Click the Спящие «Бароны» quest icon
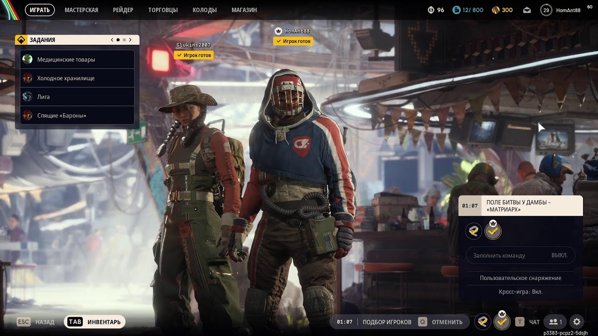598x336 pixels. point(28,115)
